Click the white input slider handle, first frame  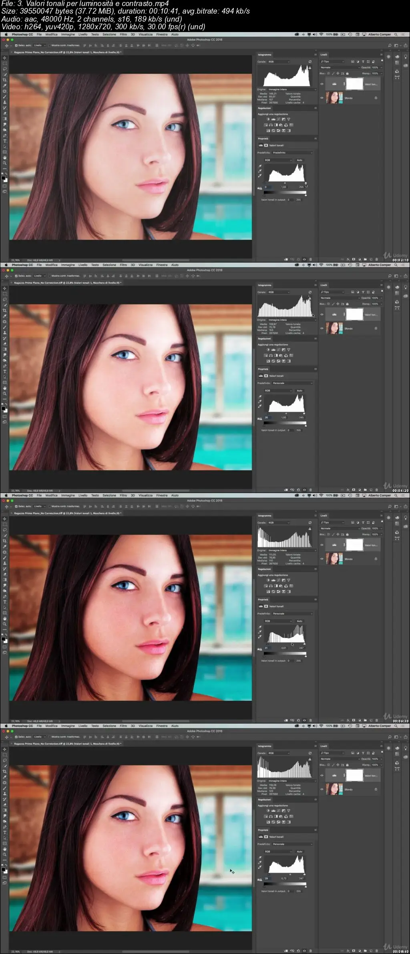click(x=305, y=183)
